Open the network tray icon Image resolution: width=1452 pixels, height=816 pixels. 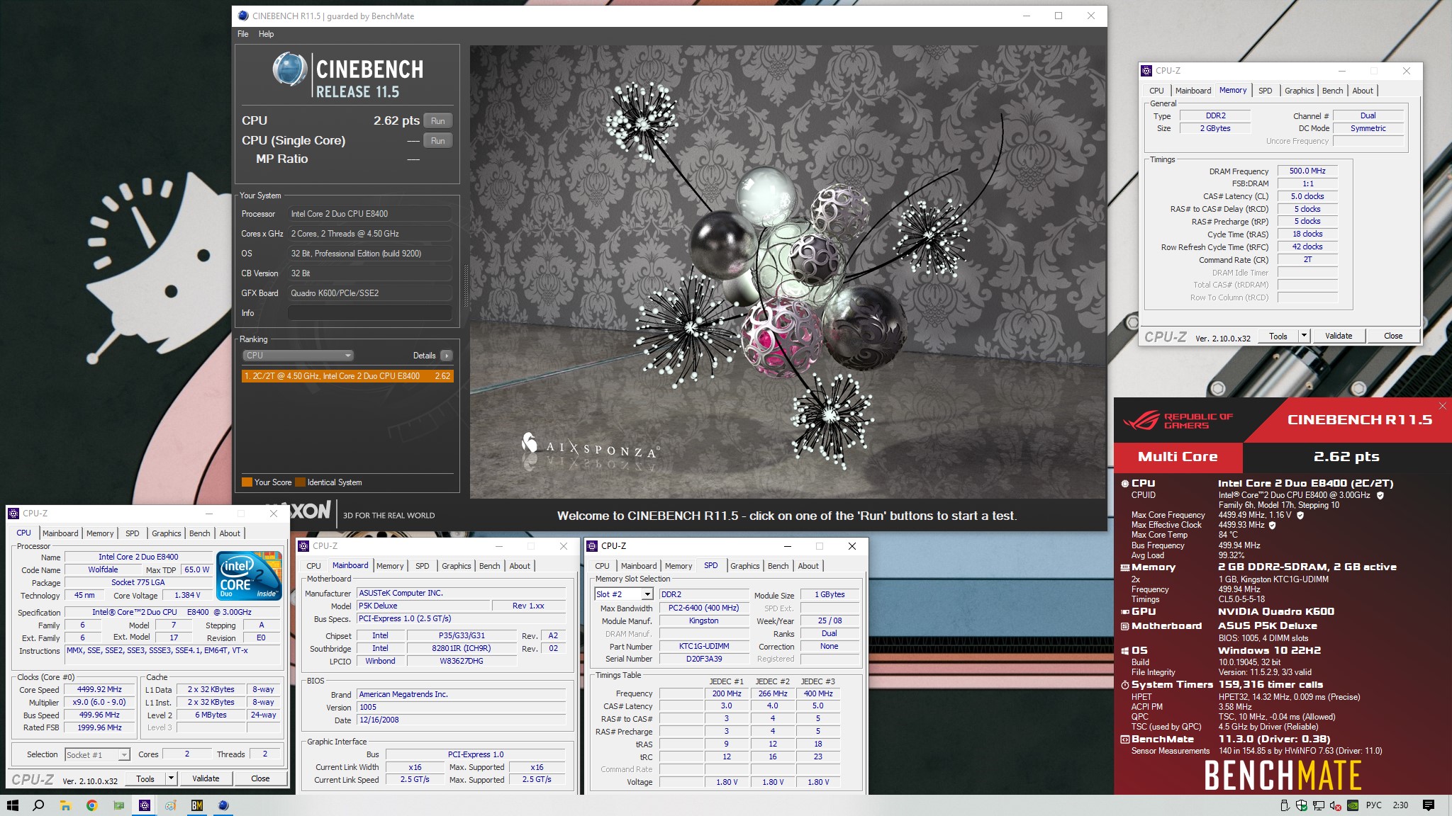1319,805
